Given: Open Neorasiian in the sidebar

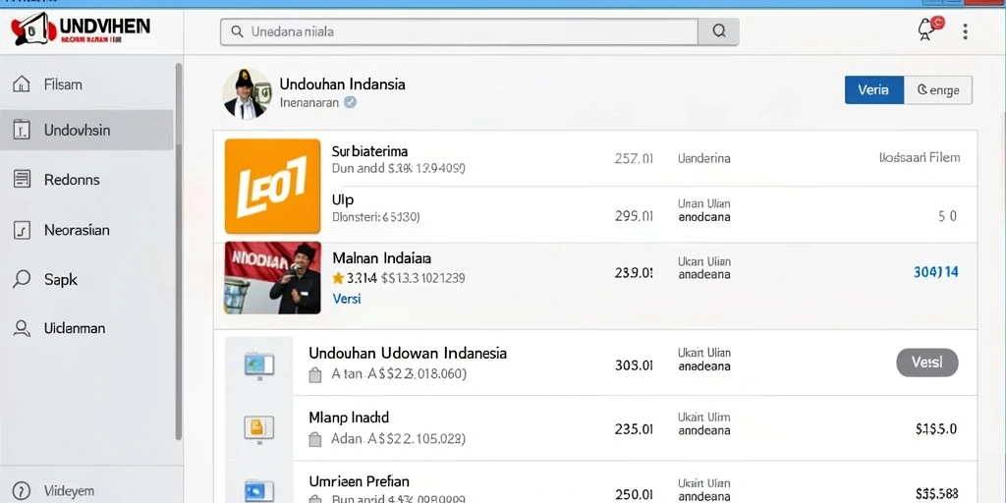Looking at the screenshot, I should coord(86,230).
